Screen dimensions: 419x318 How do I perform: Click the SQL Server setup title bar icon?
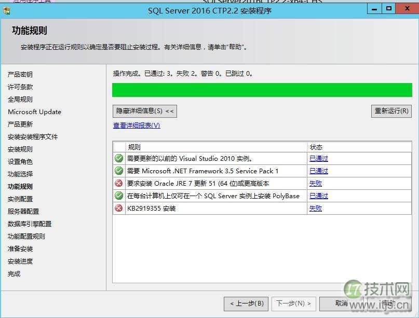(x=7, y=11)
